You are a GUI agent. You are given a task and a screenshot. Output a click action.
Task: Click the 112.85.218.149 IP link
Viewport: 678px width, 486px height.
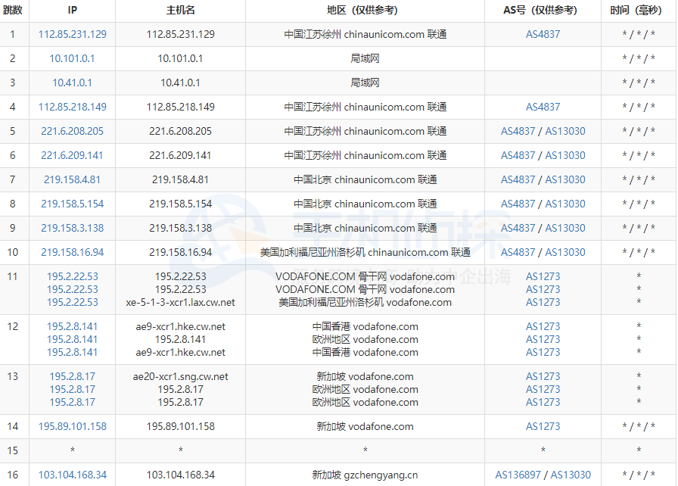[72, 107]
